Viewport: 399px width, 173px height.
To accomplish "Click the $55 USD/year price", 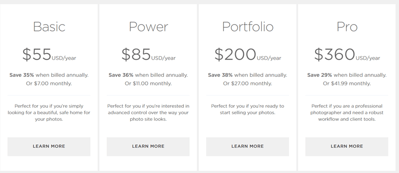I will [49, 55].
